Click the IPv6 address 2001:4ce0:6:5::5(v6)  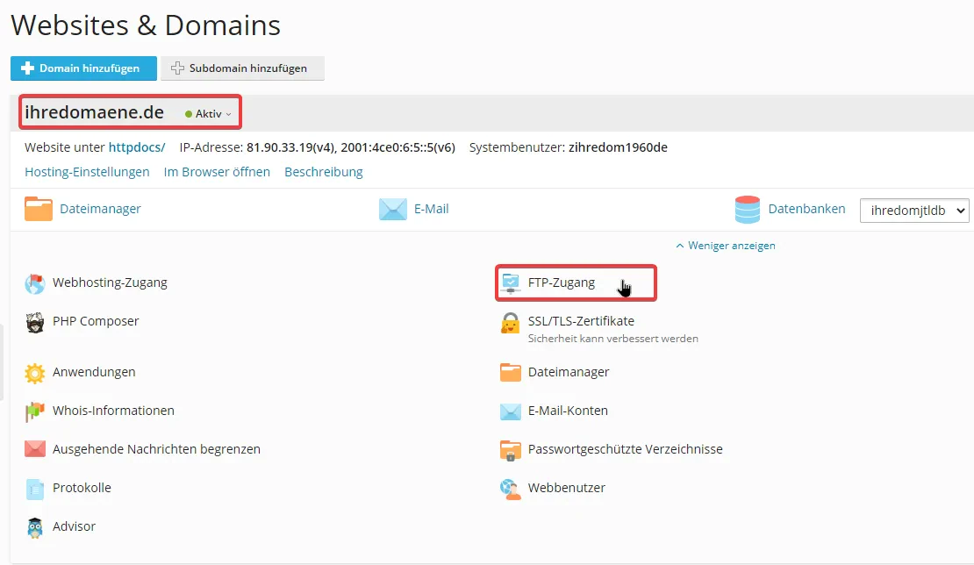pos(397,147)
